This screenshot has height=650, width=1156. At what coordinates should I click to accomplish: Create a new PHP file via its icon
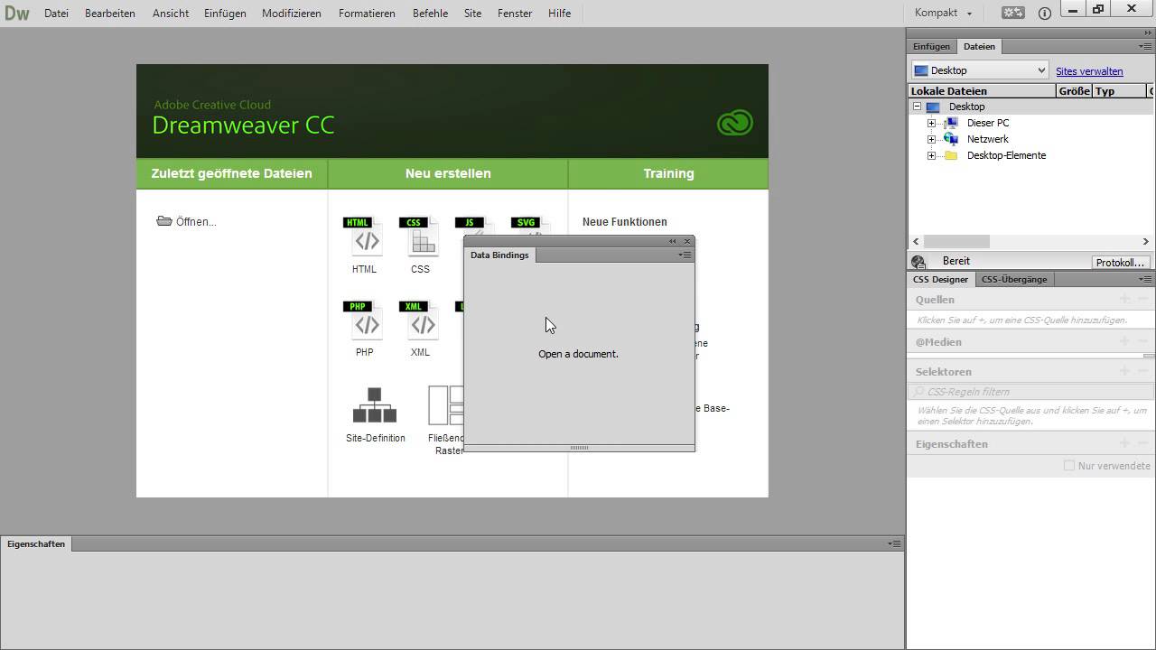(x=364, y=320)
